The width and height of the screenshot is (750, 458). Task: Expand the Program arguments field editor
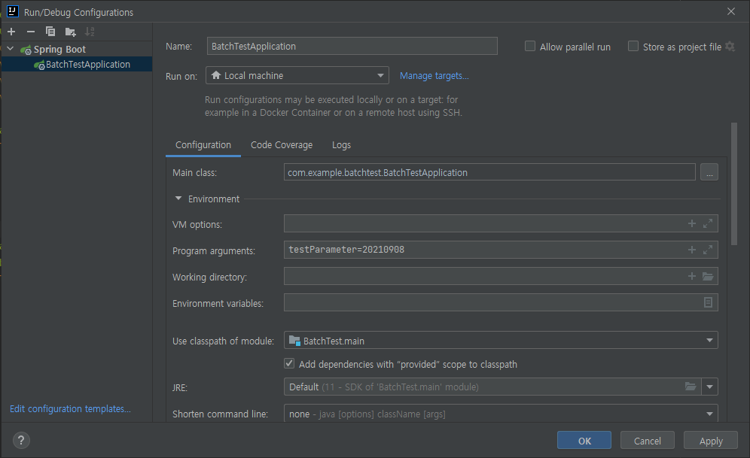click(708, 250)
